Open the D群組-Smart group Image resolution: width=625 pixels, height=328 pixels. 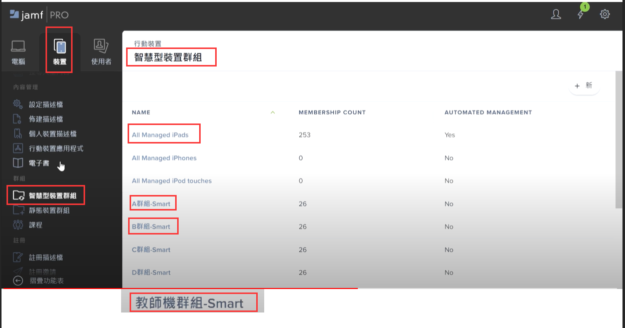tap(151, 272)
